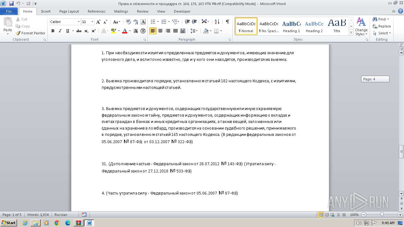Justify the paragraph text
The image size is (404, 227).
pyautogui.click(x=175, y=31)
